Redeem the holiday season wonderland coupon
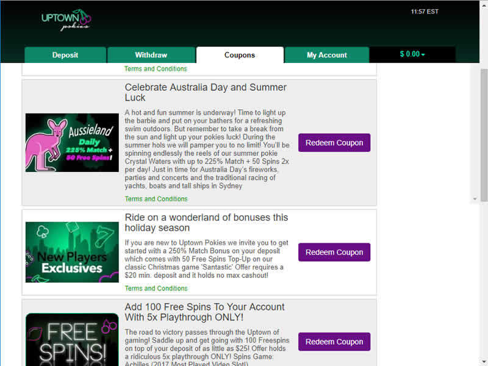Viewport: 488px width, 366px height. tap(334, 252)
